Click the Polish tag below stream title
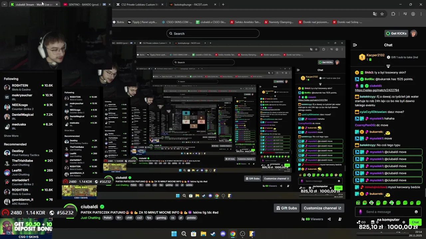Screen dimensions: 426x239 107,218
